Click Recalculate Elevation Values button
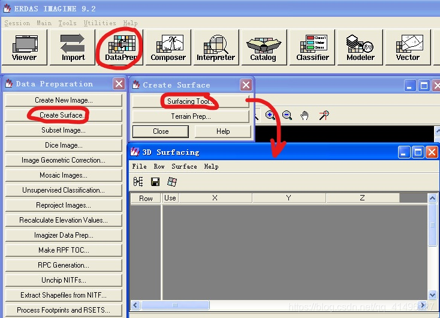The height and width of the screenshot is (318, 440). coord(64,220)
